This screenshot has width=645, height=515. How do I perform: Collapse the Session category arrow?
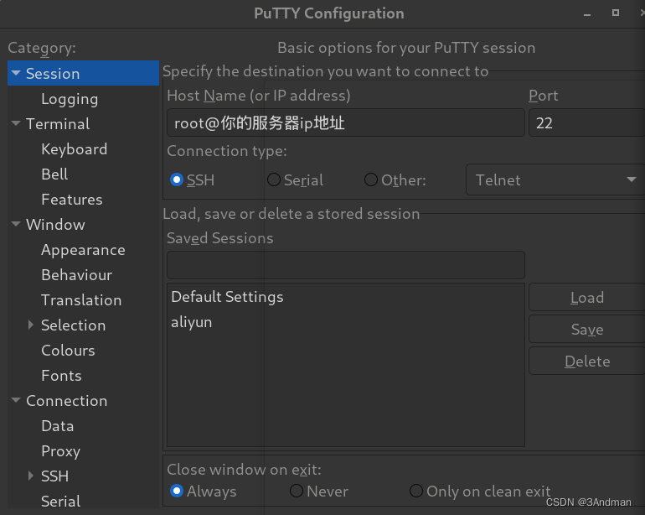point(16,73)
